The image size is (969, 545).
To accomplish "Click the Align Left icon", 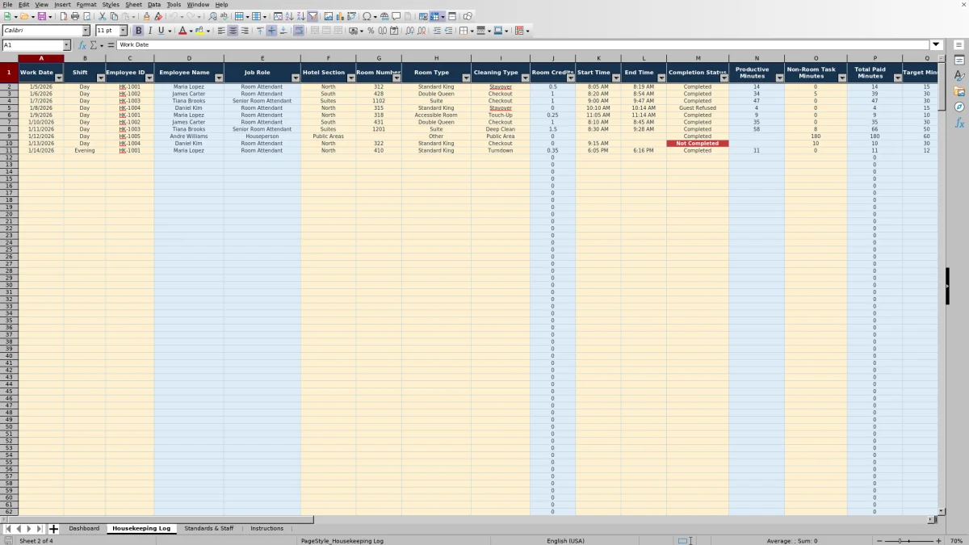I will point(221,31).
